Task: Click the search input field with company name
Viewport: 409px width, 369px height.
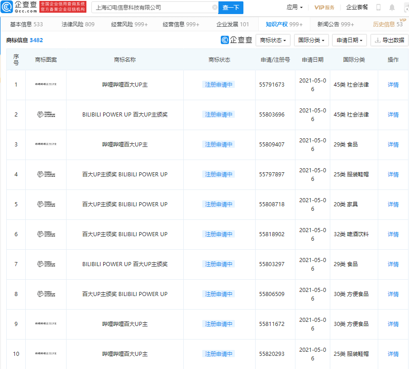Action: click(154, 8)
